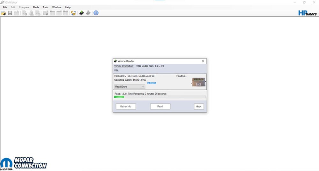Close the VCM Editor window
Image resolution: width=319 pixels, height=171 pixels.
[x=314, y=2]
